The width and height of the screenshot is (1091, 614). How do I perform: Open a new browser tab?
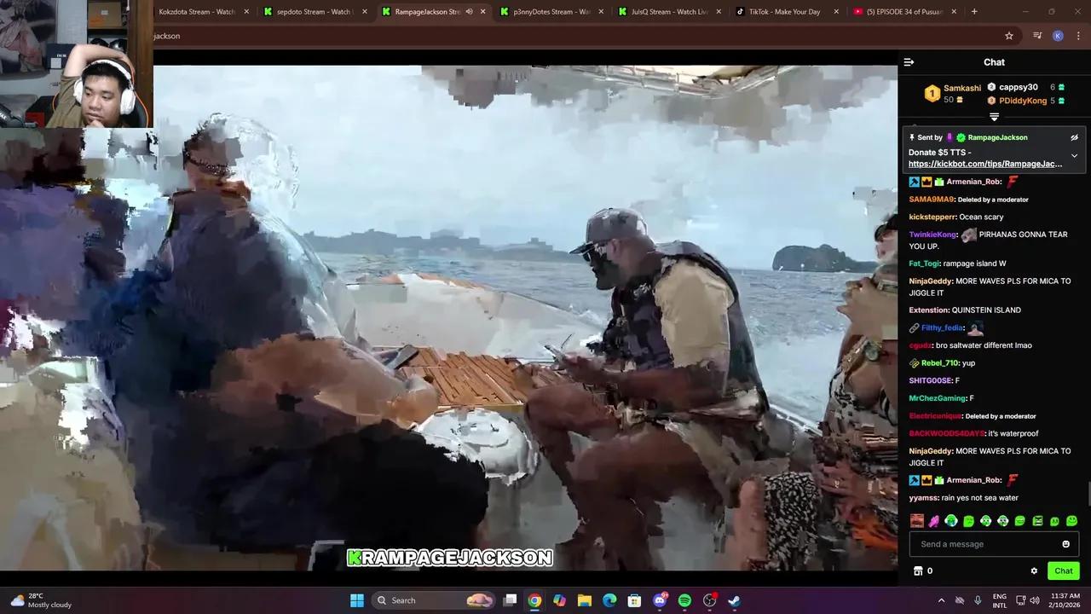pyautogui.click(x=974, y=12)
